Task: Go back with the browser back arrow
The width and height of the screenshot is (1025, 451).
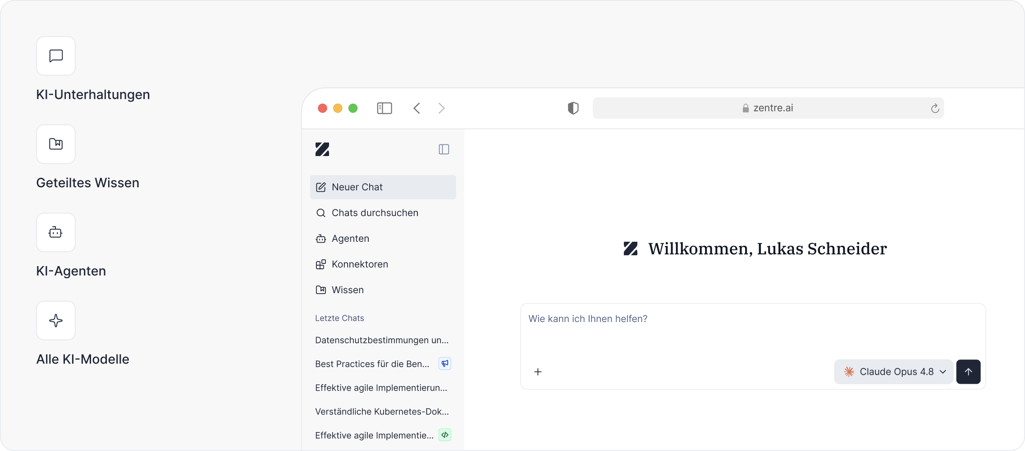Action: coord(417,108)
